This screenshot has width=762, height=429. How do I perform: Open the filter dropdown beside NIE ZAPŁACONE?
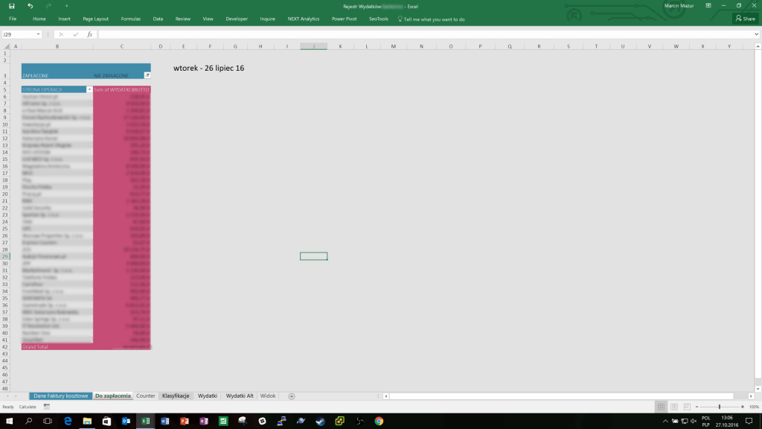146,74
